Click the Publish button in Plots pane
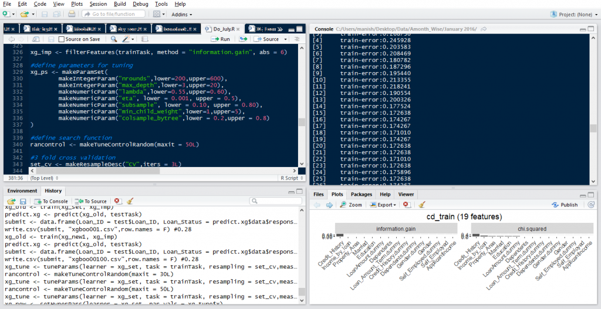Screen dimensions: 601x309 point(565,205)
